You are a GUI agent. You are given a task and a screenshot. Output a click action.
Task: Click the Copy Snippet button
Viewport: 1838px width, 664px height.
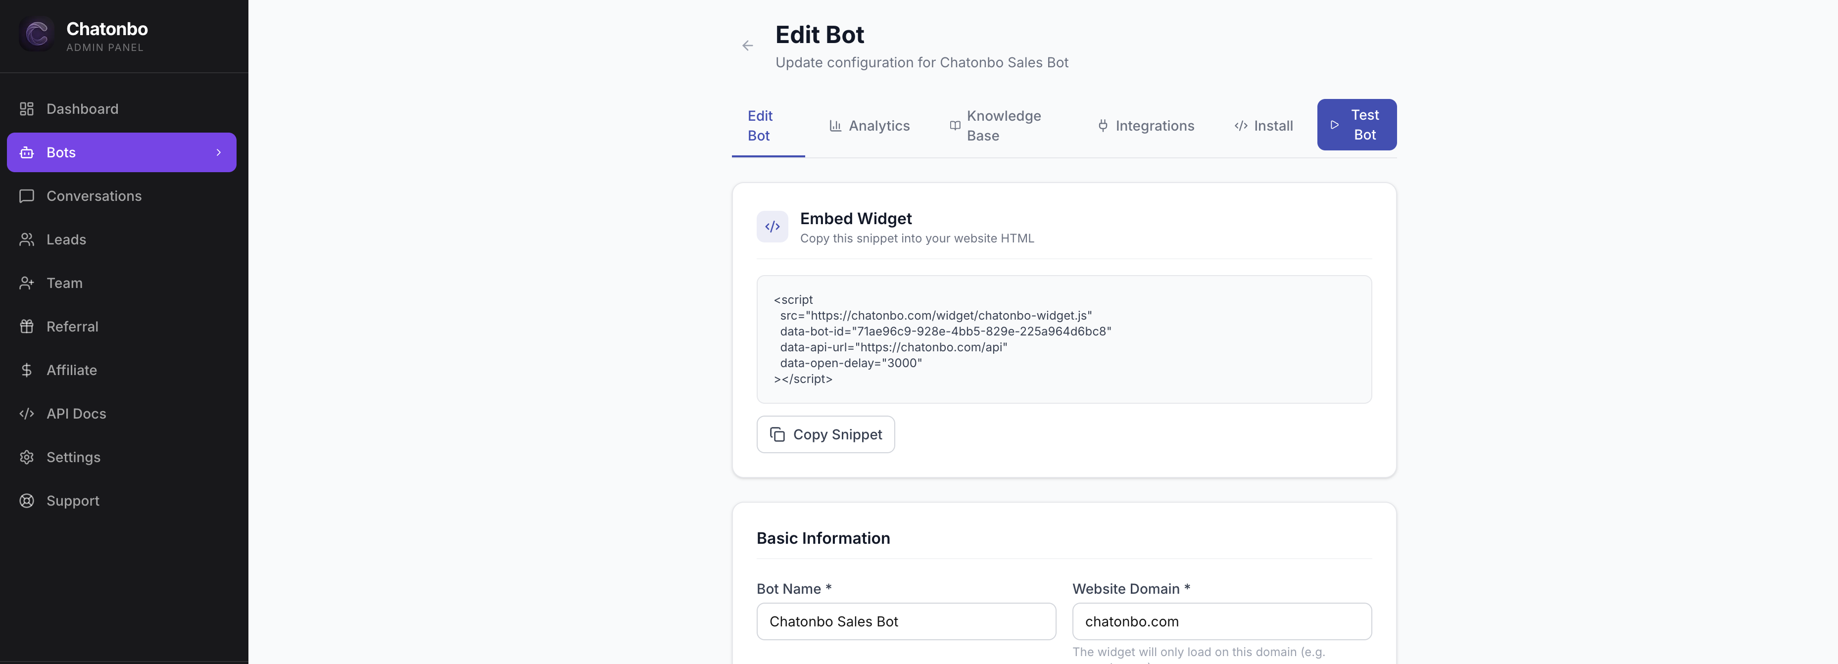825,434
